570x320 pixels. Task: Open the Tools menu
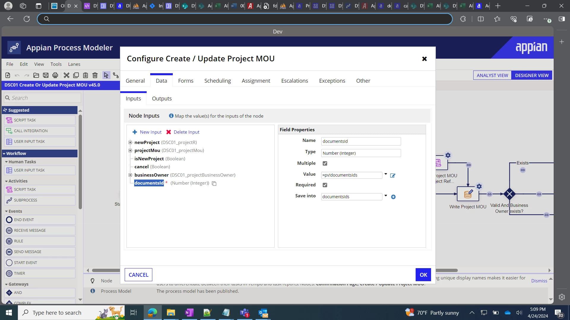pos(56,64)
